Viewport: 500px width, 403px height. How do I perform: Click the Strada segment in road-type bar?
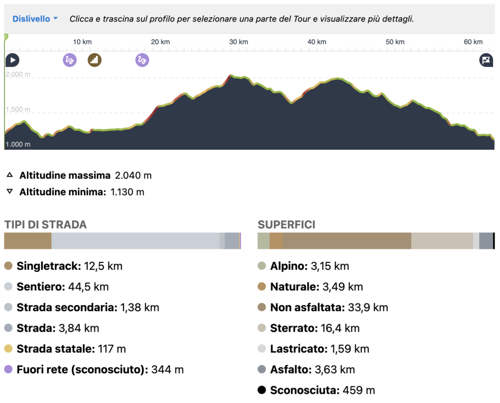coord(232,241)
